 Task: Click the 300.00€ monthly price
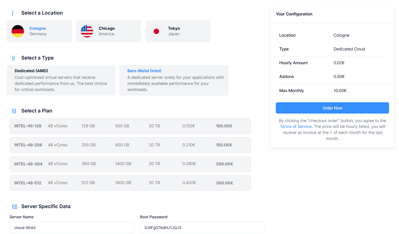224,183
